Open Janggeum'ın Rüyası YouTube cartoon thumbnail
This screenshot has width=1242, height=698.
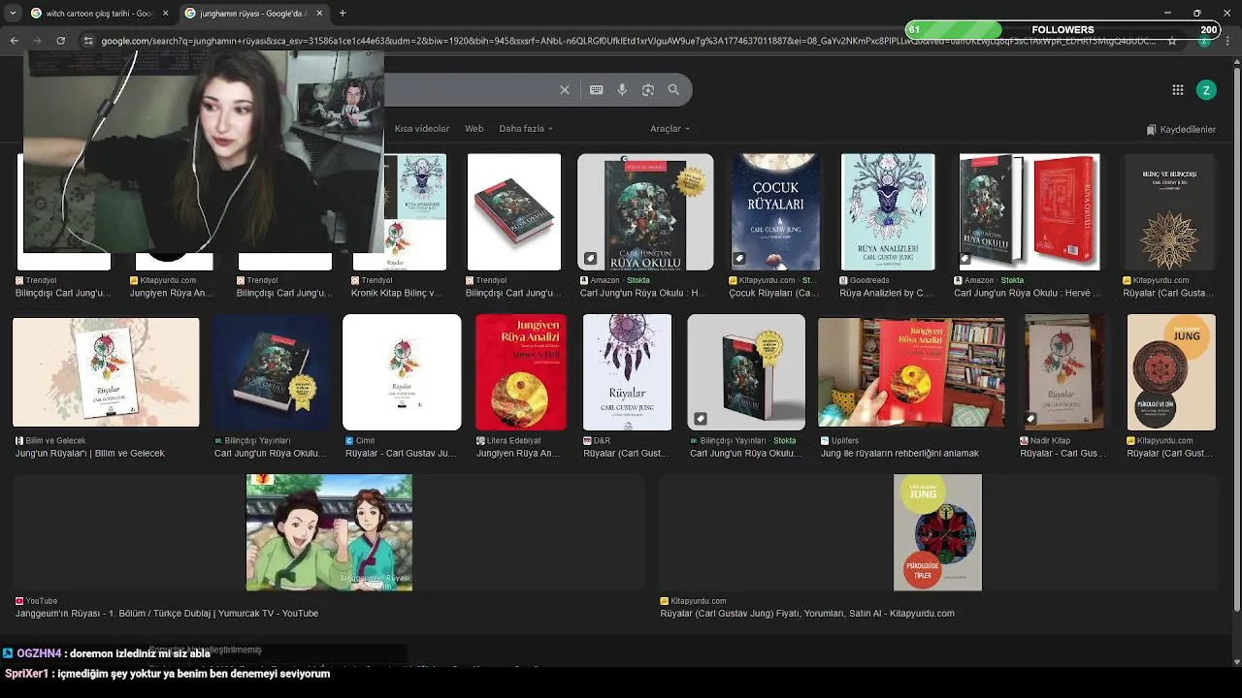tap(329, 532)
